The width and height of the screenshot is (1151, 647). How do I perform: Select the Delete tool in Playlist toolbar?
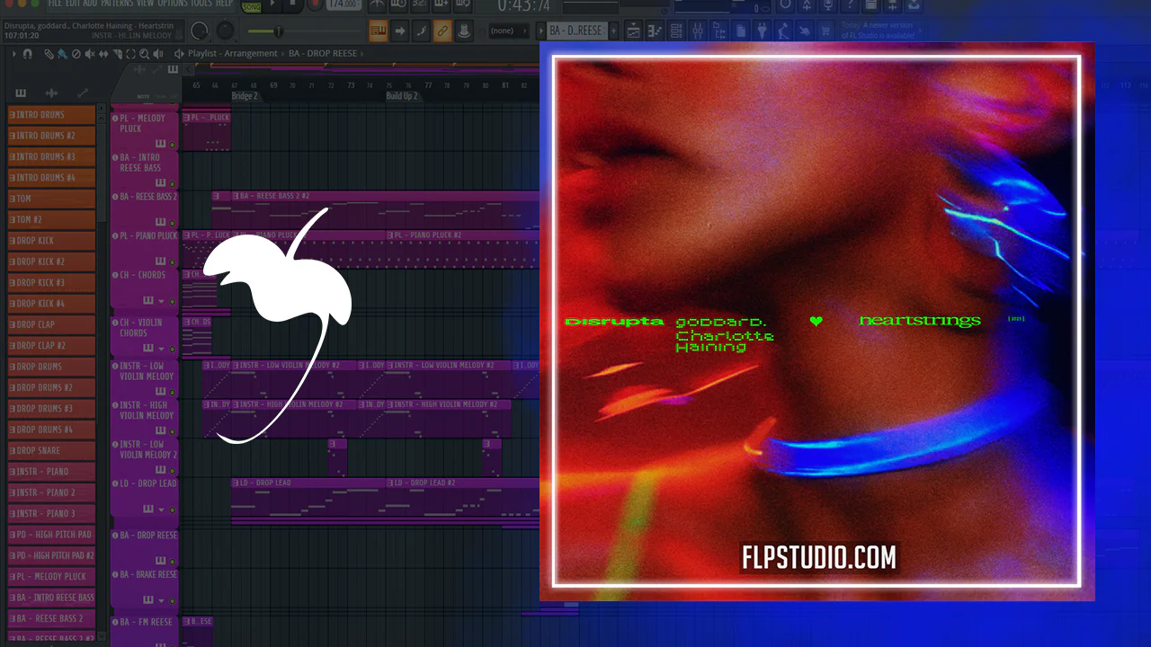pos(76,54)
